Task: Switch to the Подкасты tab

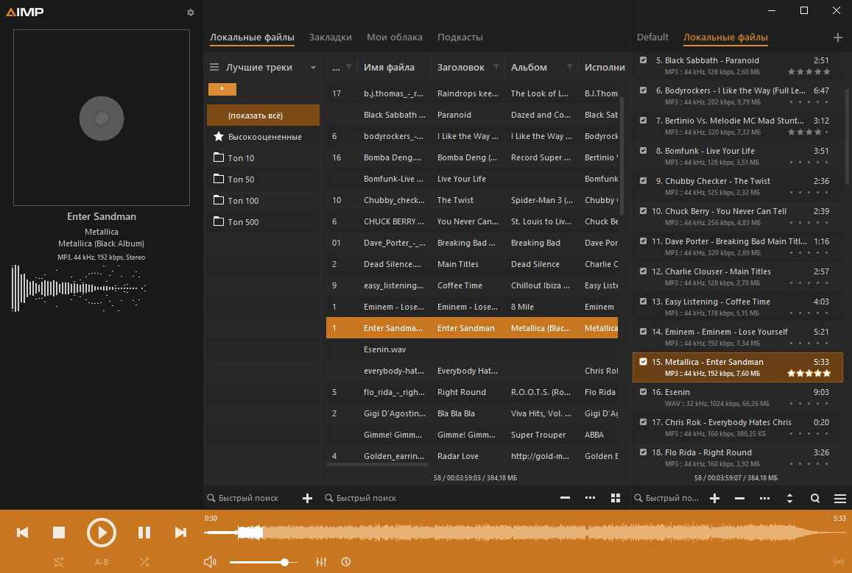Action: [x=460, y=38]
